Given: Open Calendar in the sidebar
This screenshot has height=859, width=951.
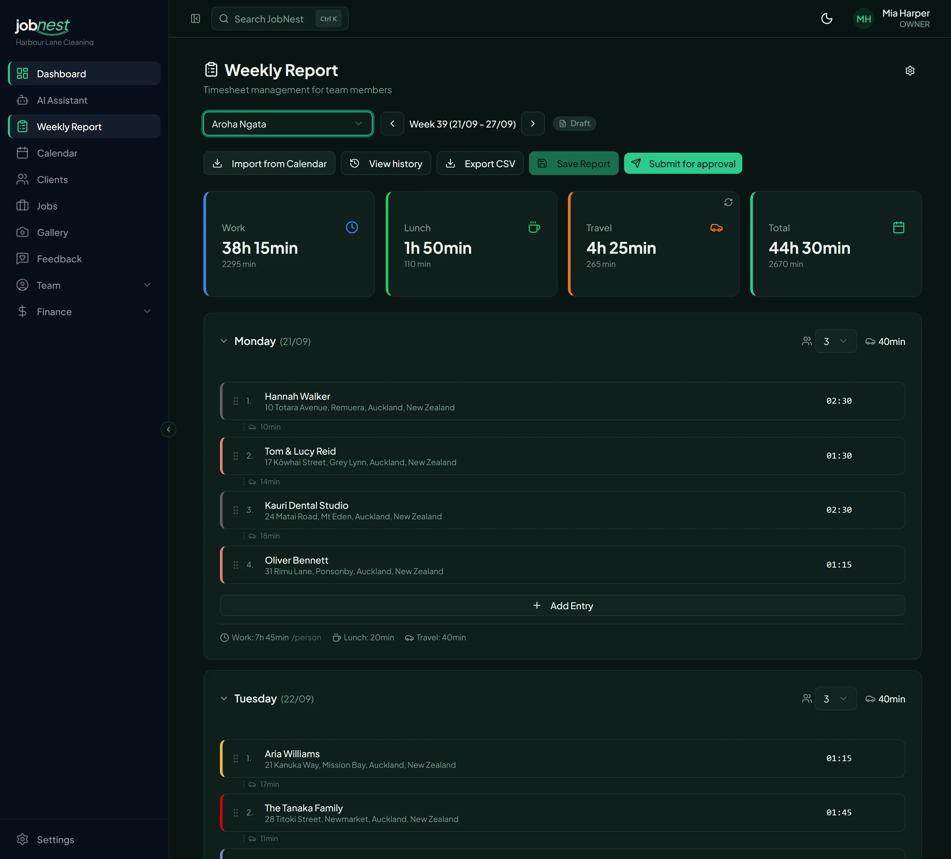Looking at the screenshot, I should tap(85, 153).
